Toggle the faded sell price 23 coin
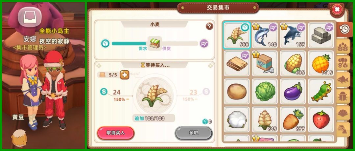Image resolution: width=355 pixels, height=151 pixels. coord(206,92)
